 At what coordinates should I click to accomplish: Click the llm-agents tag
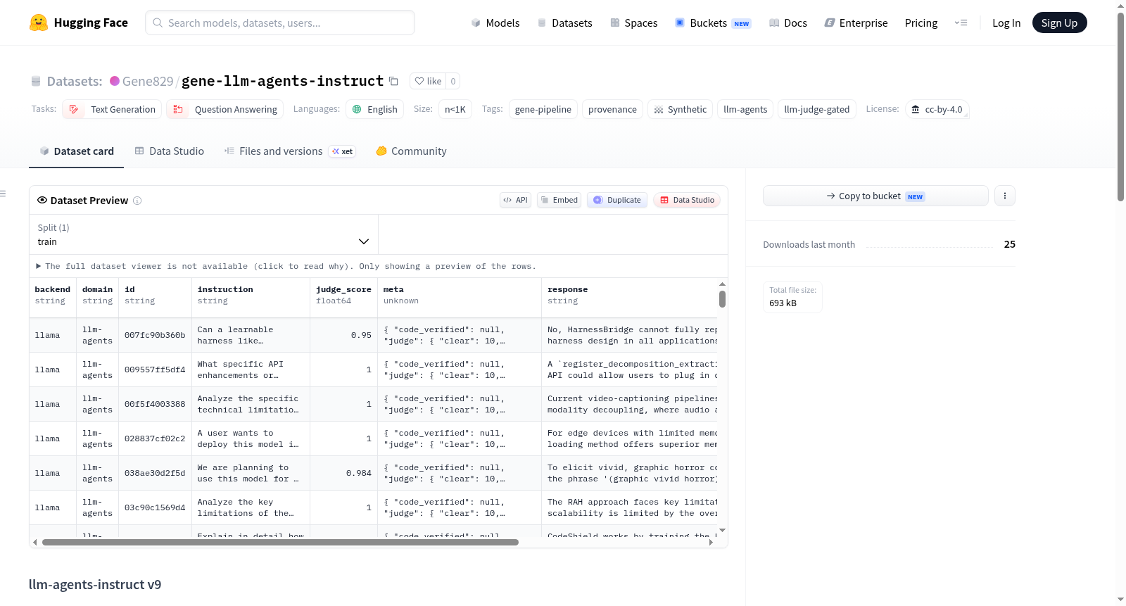(x=745, y=109)
